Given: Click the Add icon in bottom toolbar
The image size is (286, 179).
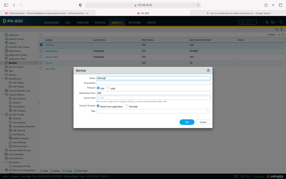Looking at the screenshot, I should click(42, 171).
